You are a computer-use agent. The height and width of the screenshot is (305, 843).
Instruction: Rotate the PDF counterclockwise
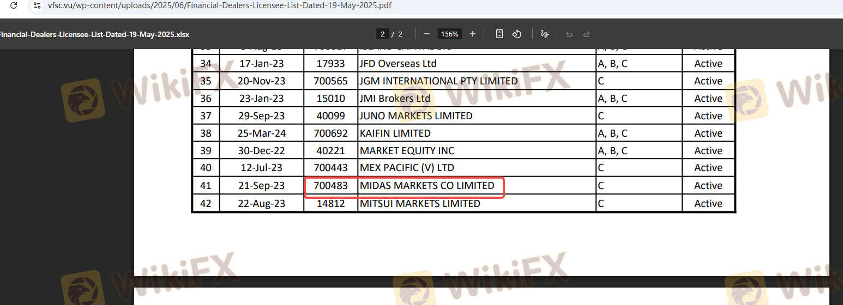(517, 34)
